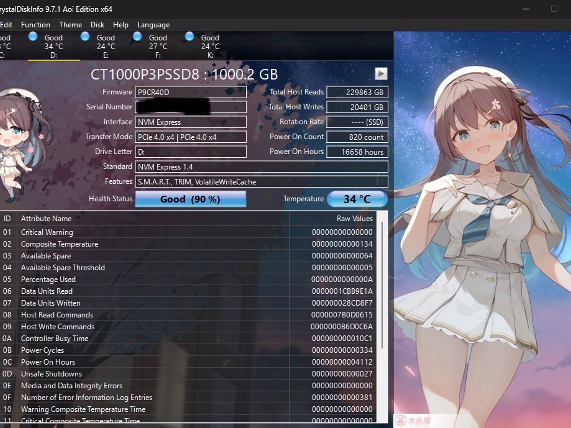Select the D: drive status orb
Screen dimensions: 571x428
[33, 37]
